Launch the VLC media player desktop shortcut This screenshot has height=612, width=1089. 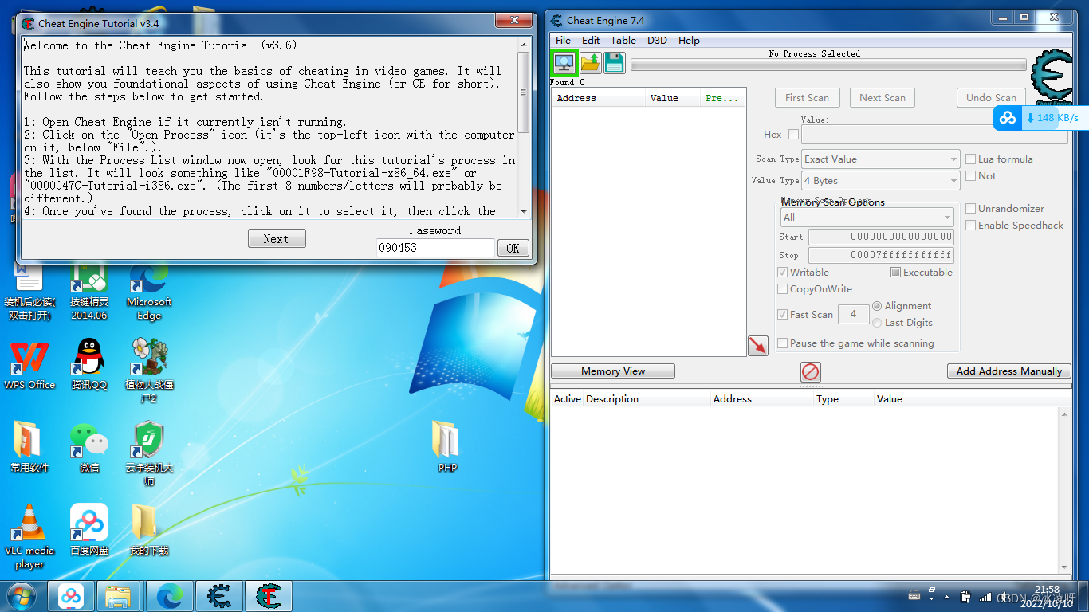tap(29, 536)
